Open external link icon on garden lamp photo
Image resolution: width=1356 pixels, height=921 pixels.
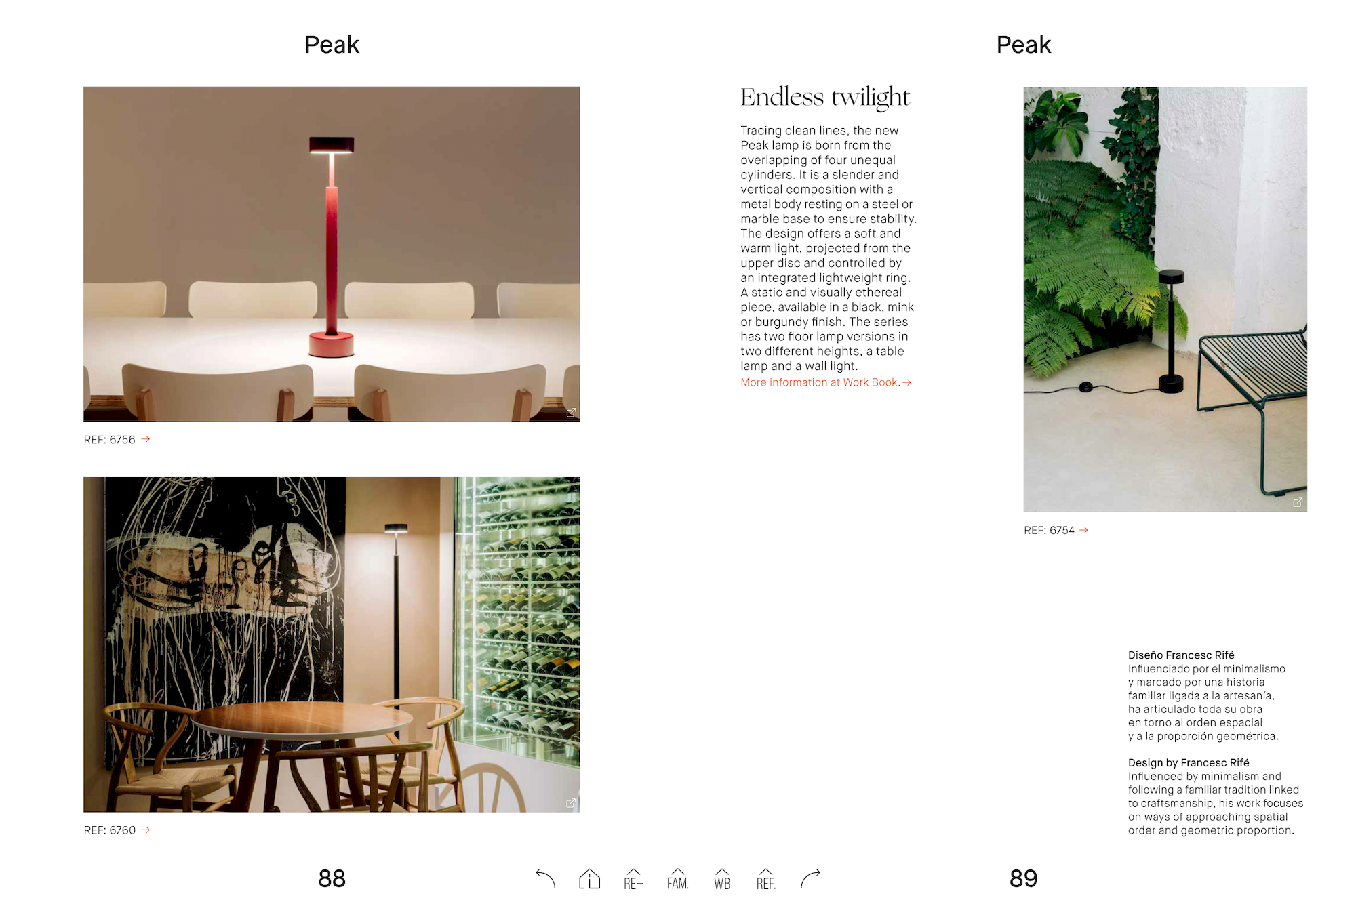coord(1298,502)
